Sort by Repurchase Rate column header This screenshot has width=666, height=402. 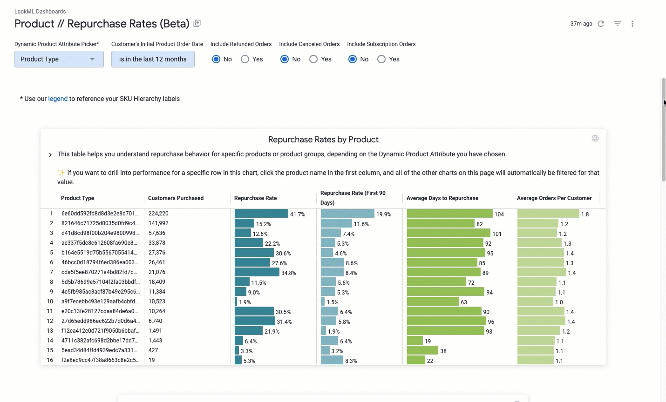[255, 198]
